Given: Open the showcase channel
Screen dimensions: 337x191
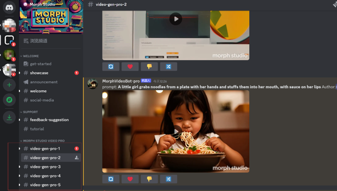Looking at the screenshot, I should point(39,73).
